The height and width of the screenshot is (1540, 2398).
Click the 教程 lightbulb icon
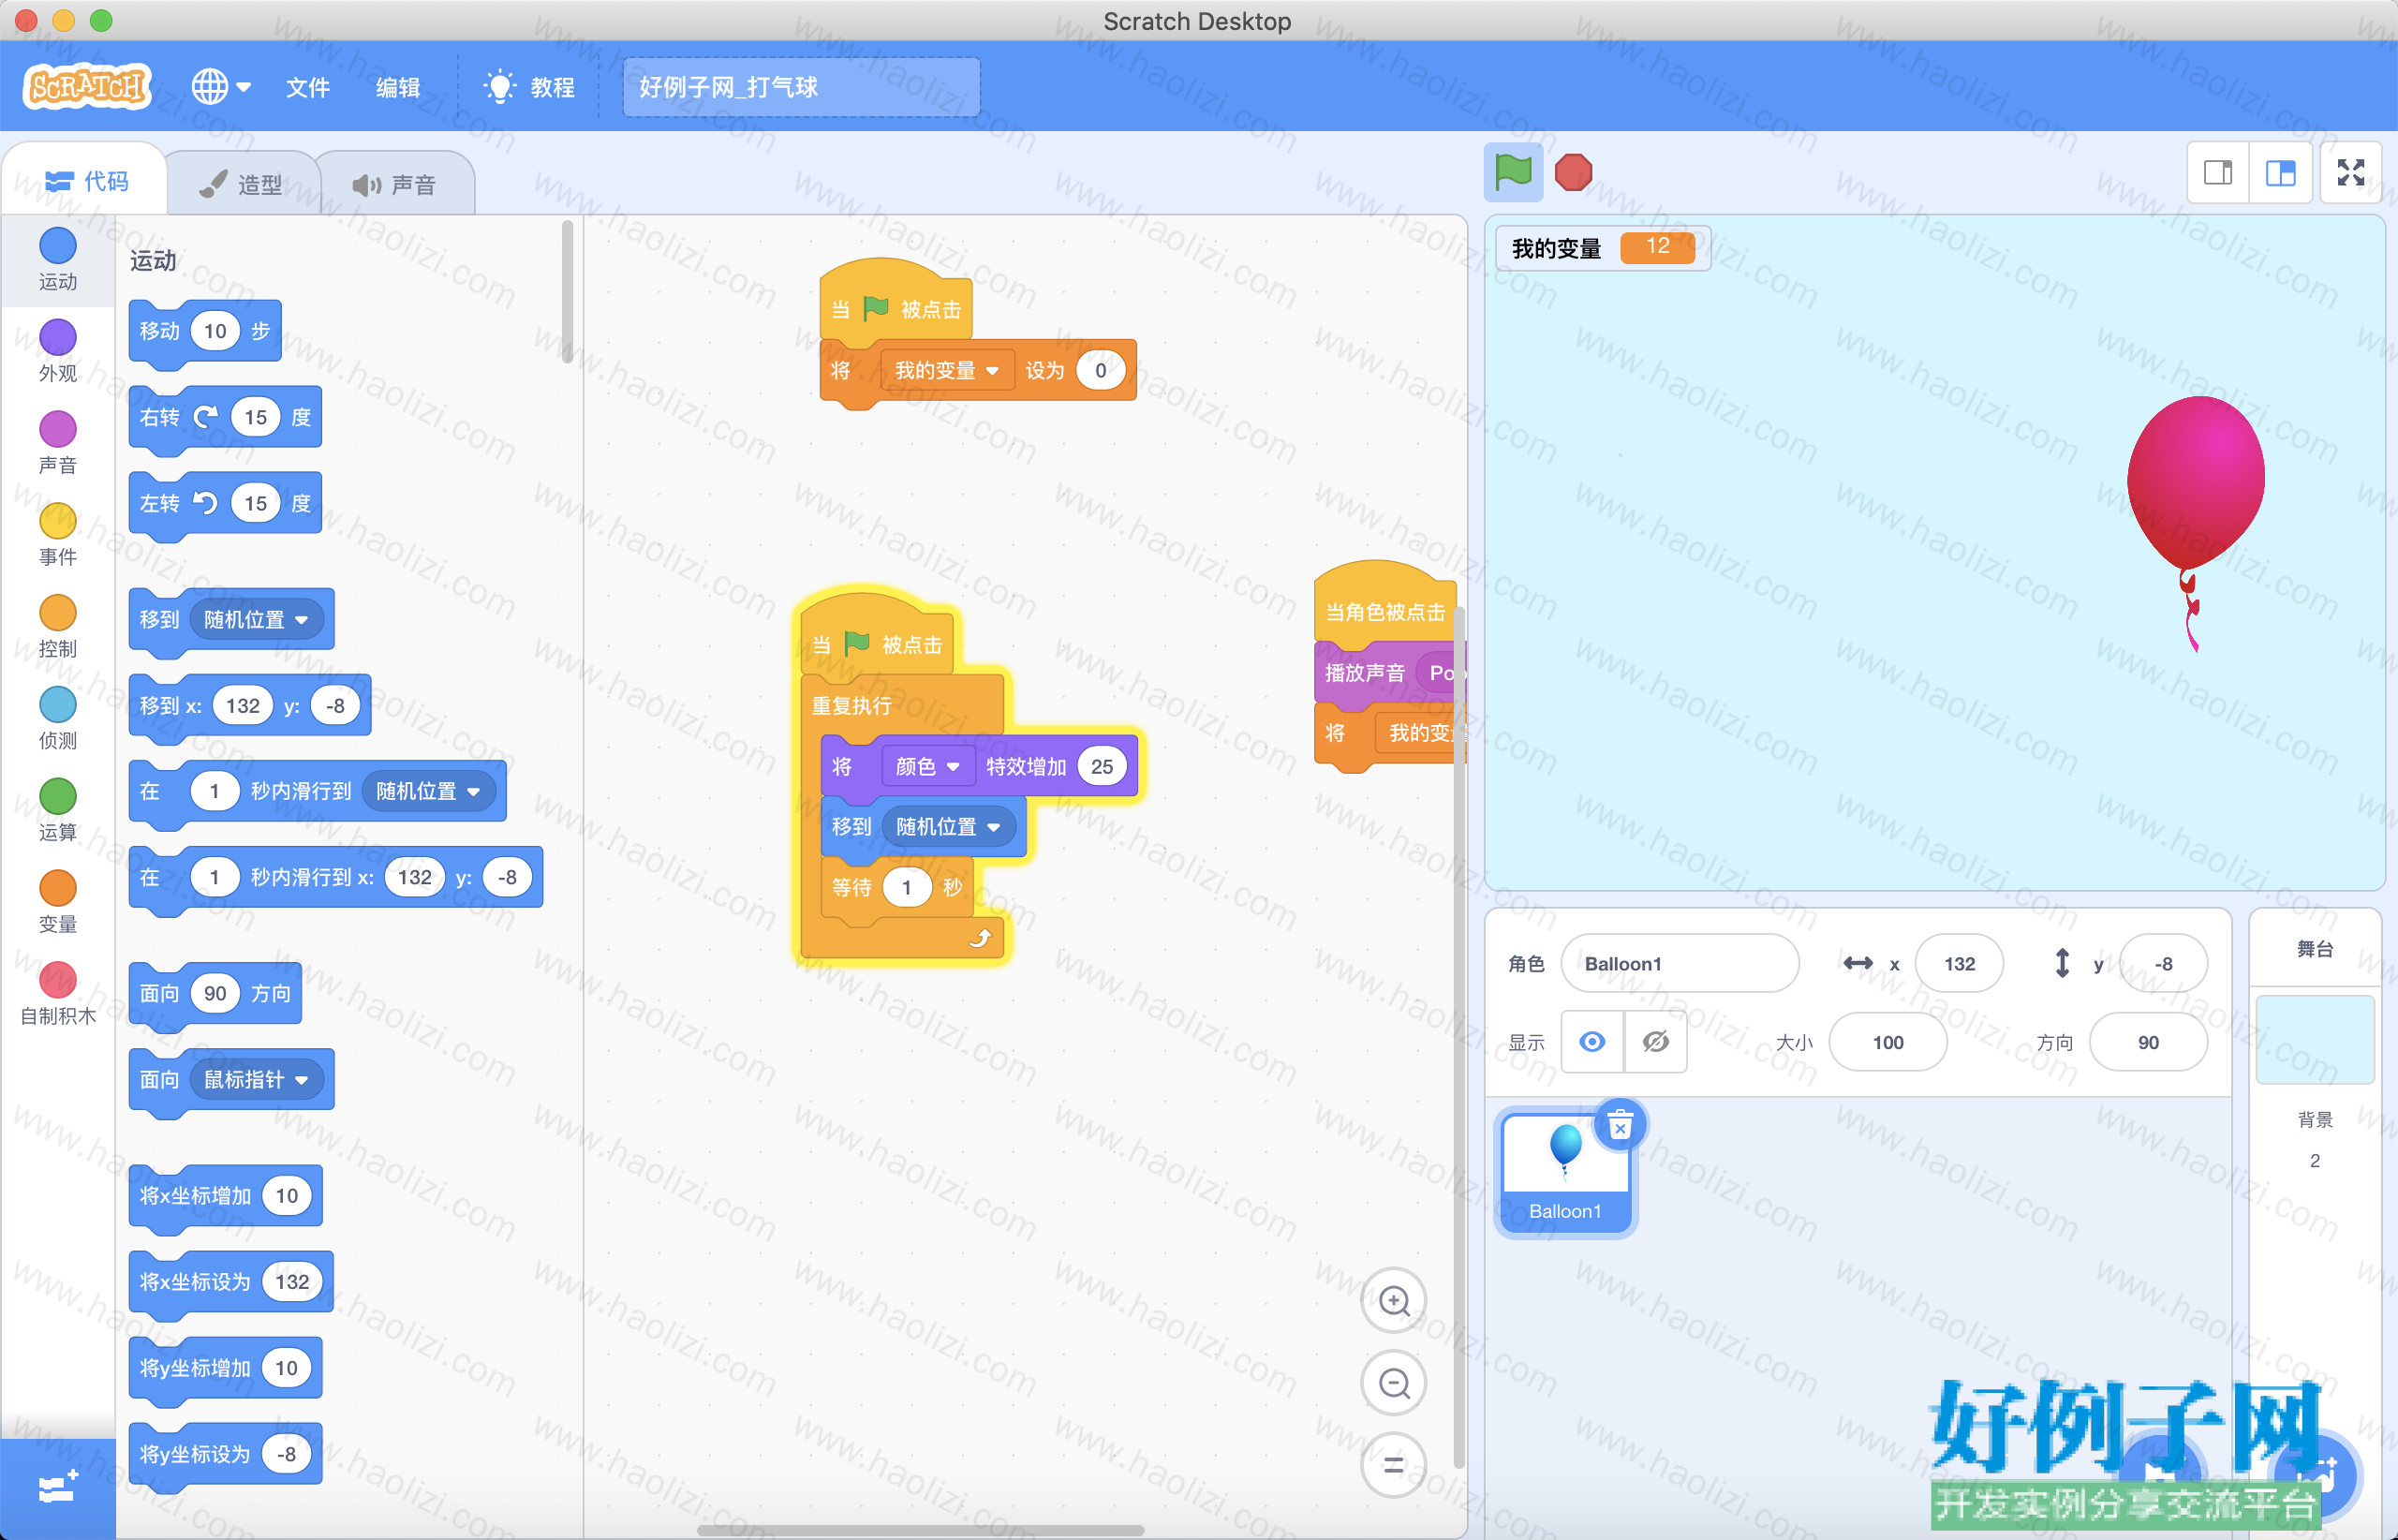(499, 87)
